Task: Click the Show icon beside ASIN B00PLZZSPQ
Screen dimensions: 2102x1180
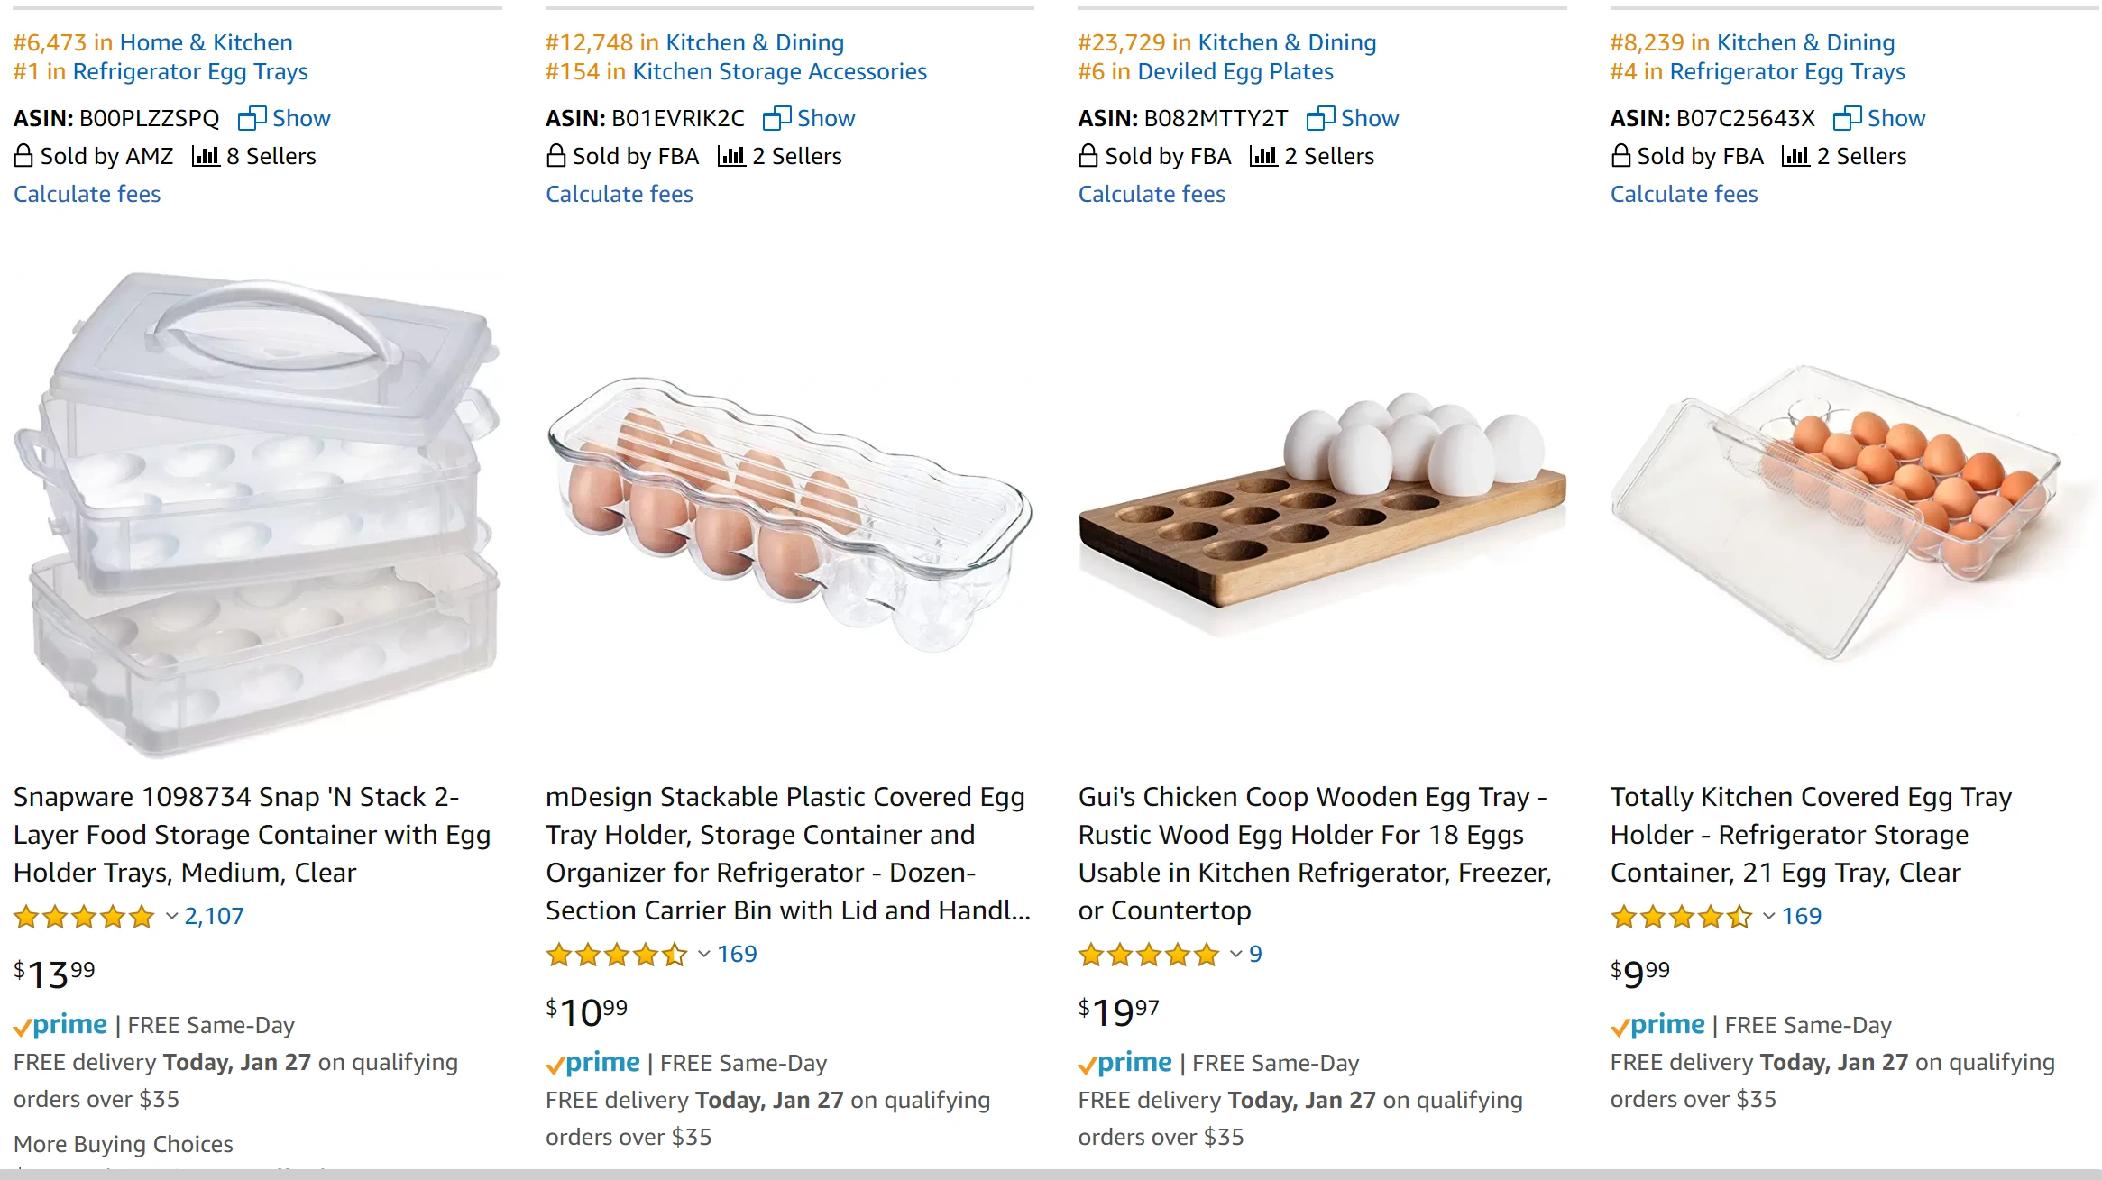Action: tap(252, 118)
